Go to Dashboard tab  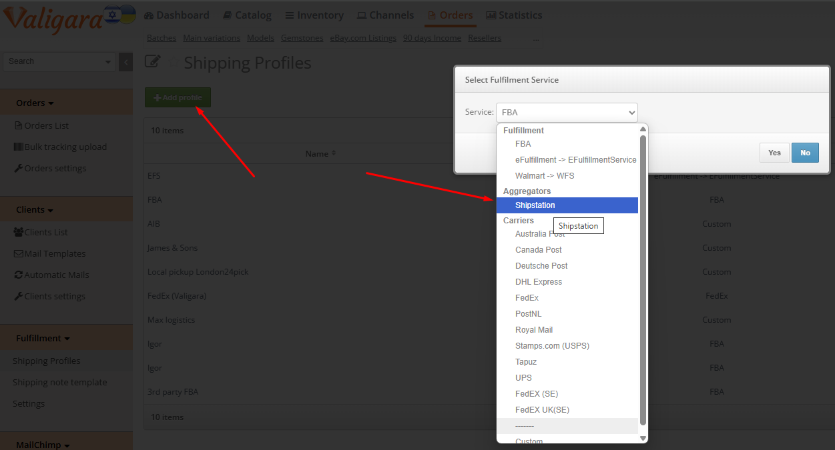pos(176,15)
